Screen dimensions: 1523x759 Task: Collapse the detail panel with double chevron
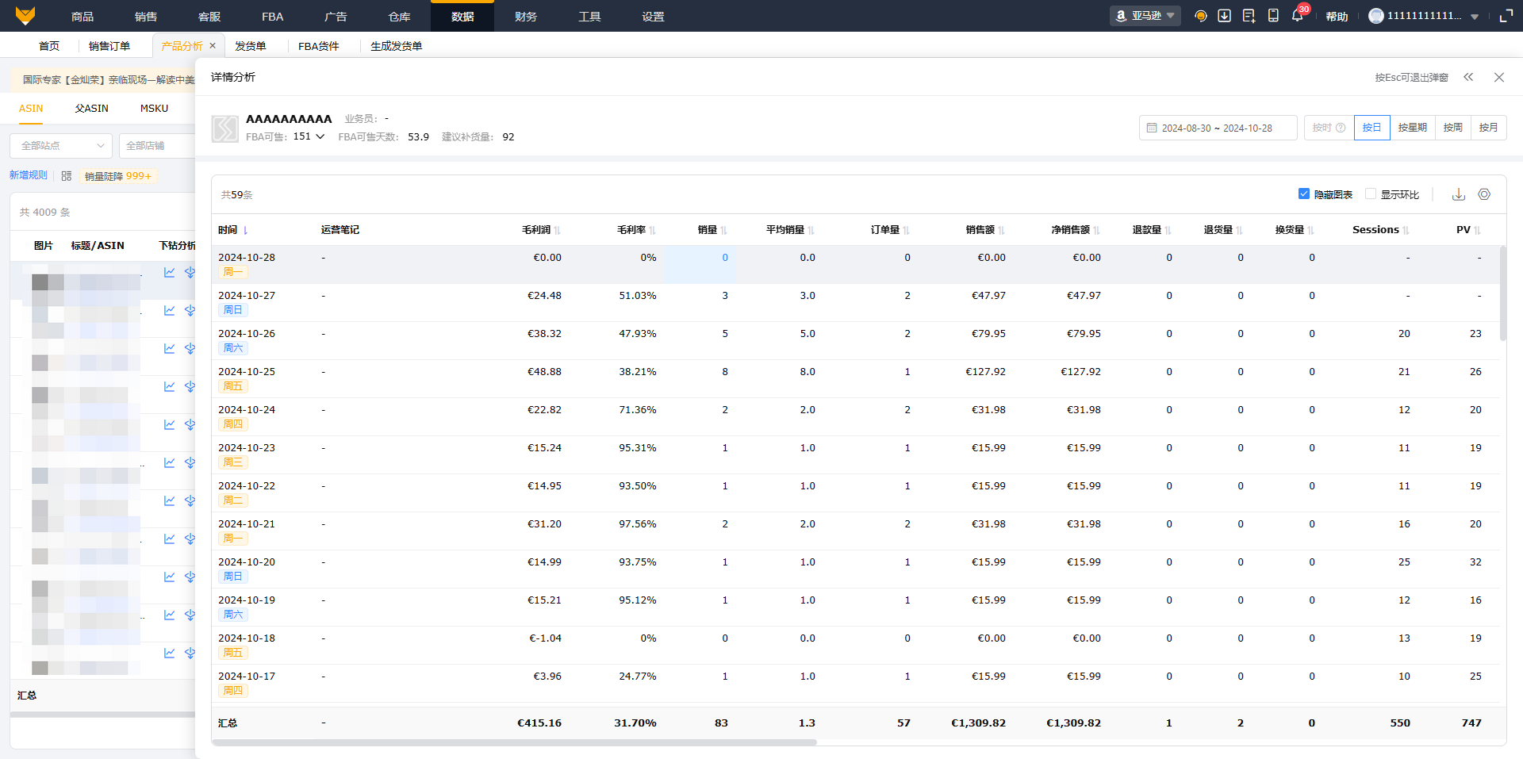tap(1468, 77)
